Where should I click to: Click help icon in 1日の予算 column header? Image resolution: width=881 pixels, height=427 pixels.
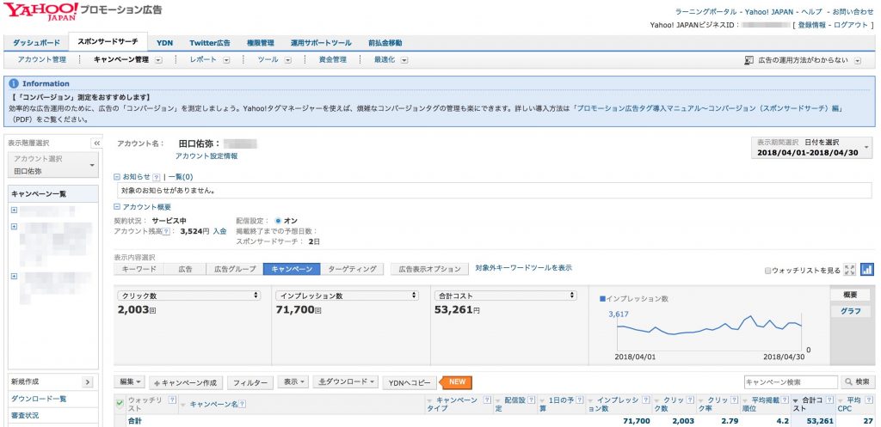[x=579, y=400]
